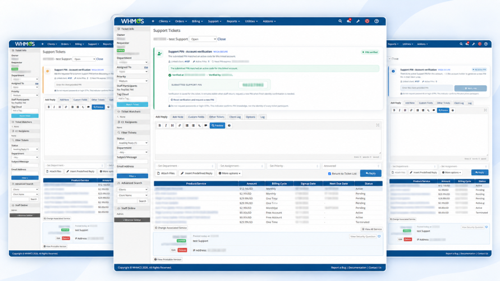Toggle Bold in center window reply editor
This screenshot has width=500, height=281.
tap(160, 125)
